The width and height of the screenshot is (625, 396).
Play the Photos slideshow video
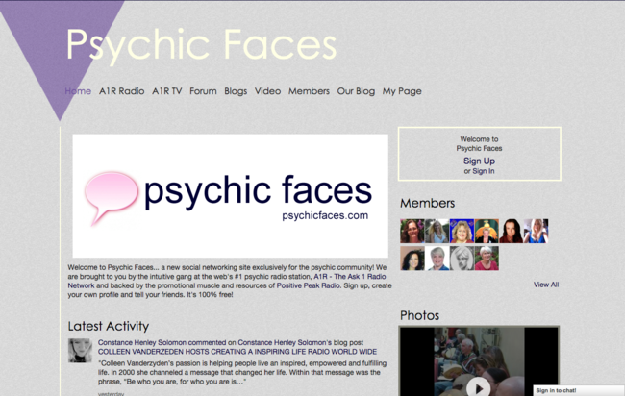coord(478,386)
